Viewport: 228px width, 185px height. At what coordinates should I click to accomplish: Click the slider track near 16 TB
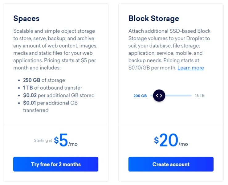188,96
